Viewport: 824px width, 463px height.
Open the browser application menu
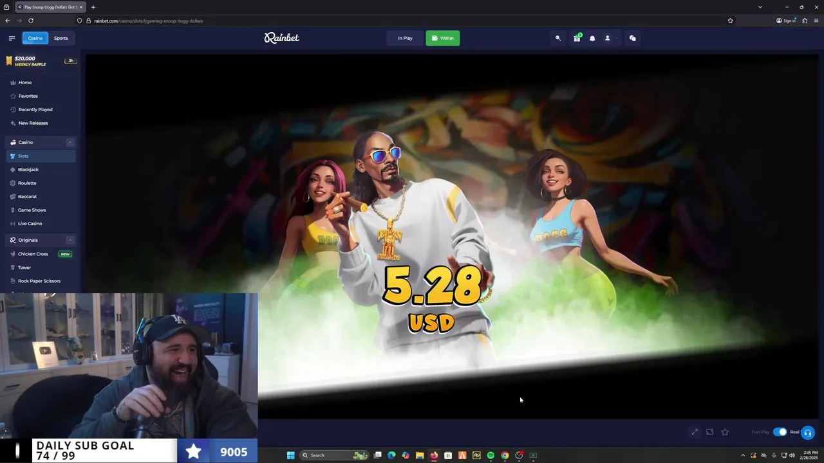click(x=816, y=21)
